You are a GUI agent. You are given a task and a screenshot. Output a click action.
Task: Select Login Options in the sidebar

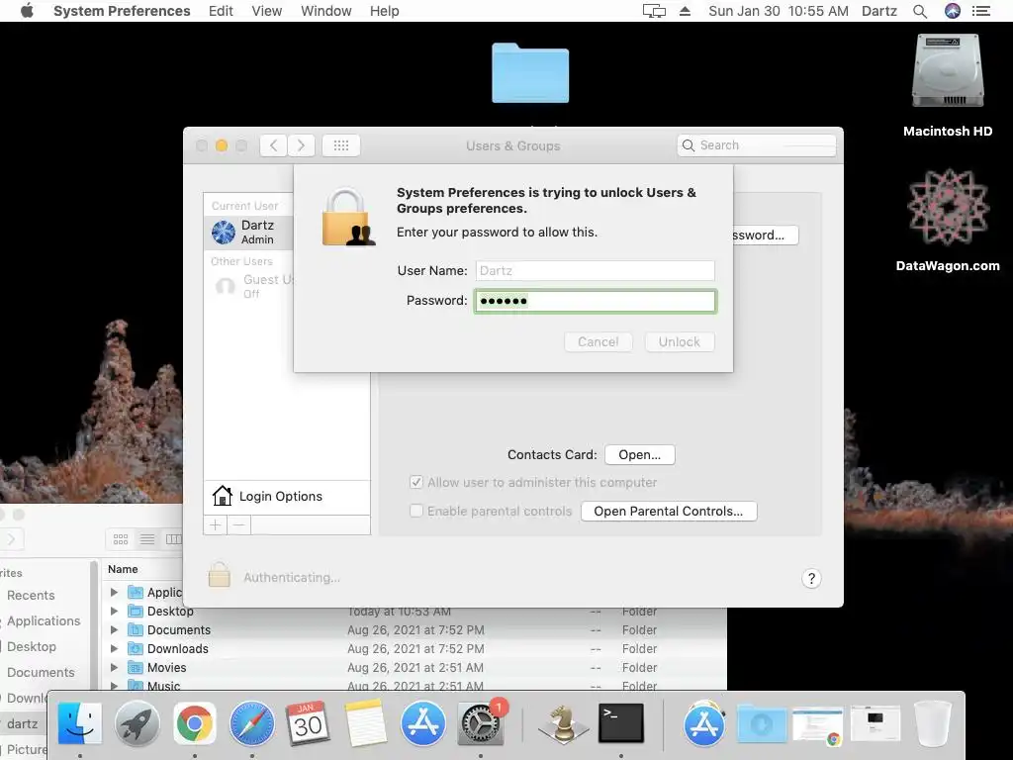tap(287, 497)
